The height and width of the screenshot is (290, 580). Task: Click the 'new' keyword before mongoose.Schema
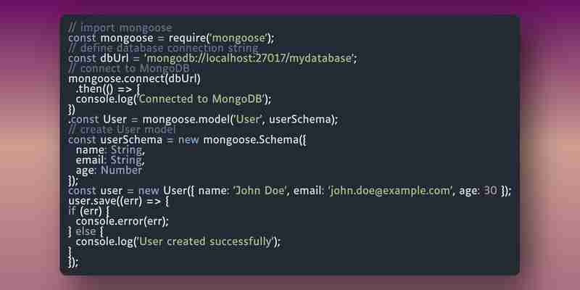[188, 140]
